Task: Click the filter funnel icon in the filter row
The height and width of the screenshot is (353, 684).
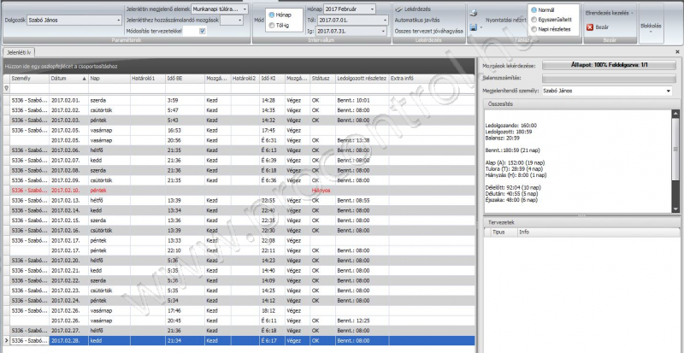Action: click(6, 88)
